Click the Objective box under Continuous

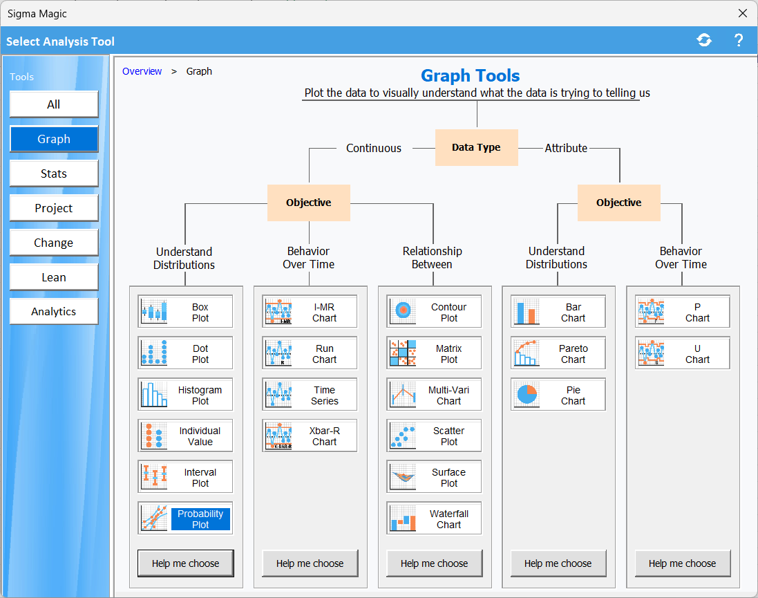point(309,203)
